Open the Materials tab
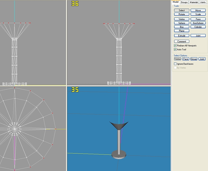208x171 pixels. click(194, 2)
